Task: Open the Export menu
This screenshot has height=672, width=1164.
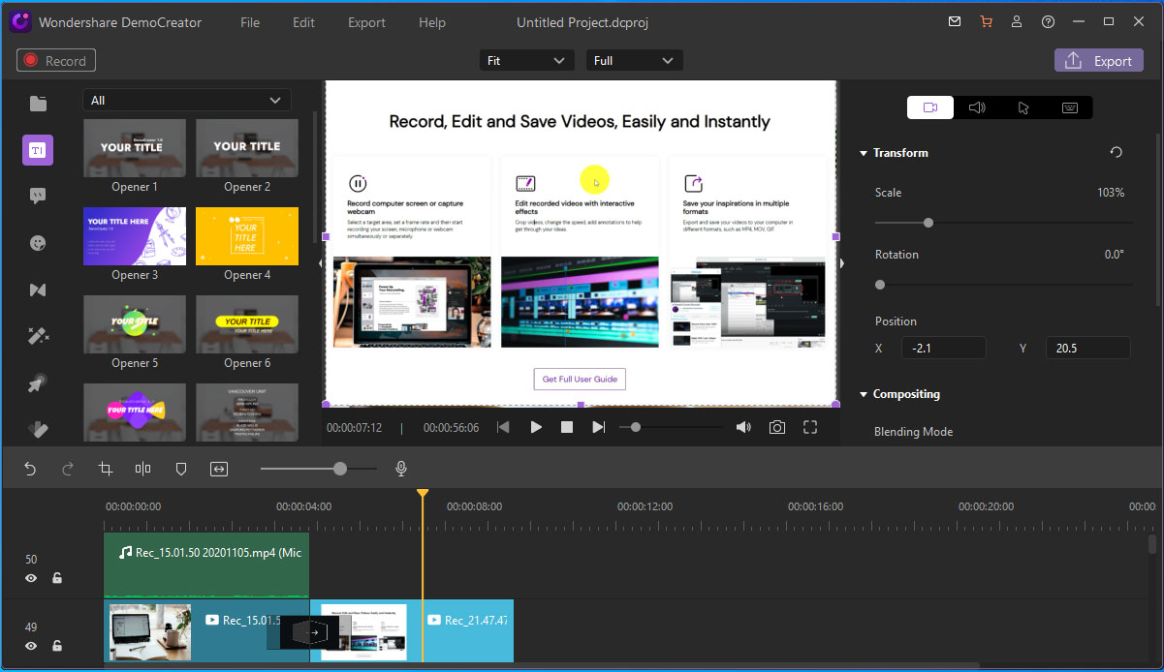Action: pyautogui.click(x=366, y=22)
